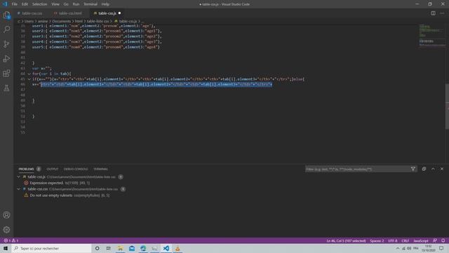Image resolution: width=449 pixels, height=253 pixels.
Task: Open the Problems filter funnel options
Action: pyautogui.click(x=413, y=169)
